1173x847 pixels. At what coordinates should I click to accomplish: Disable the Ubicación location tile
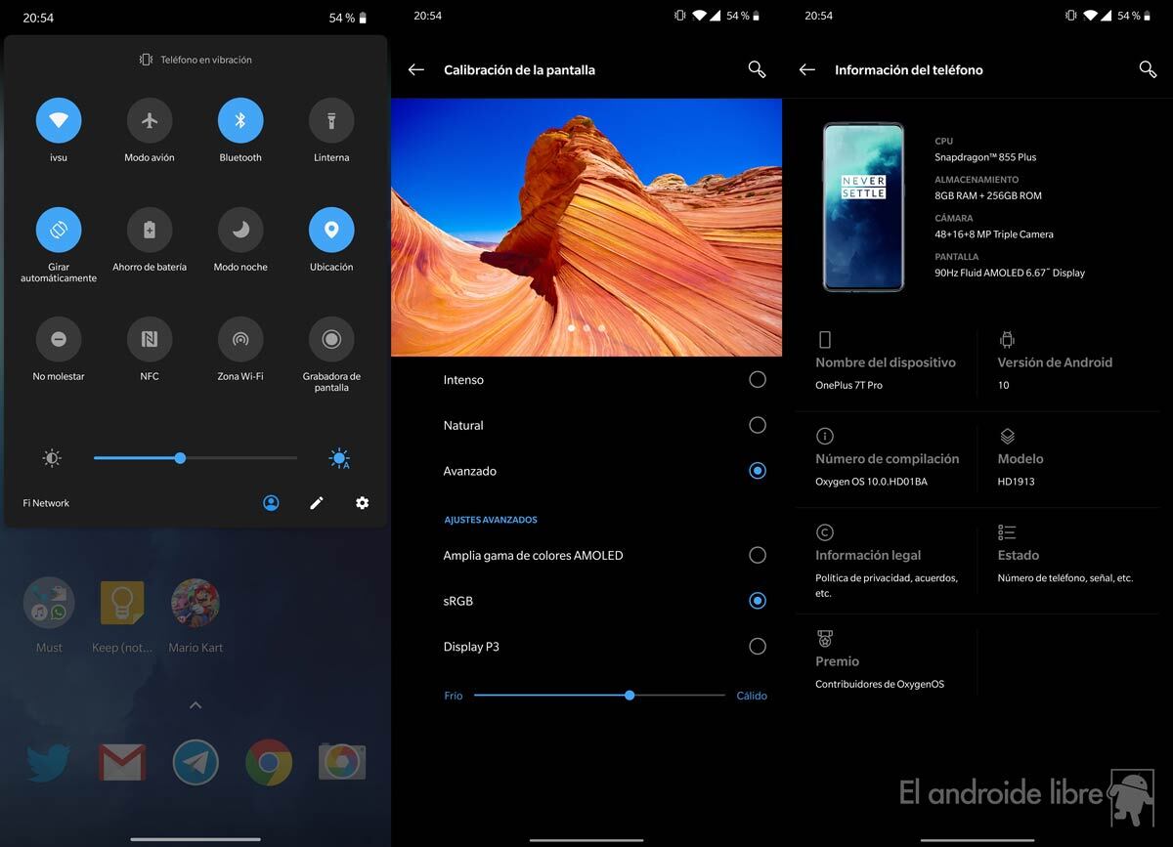(x=331, y=230)
